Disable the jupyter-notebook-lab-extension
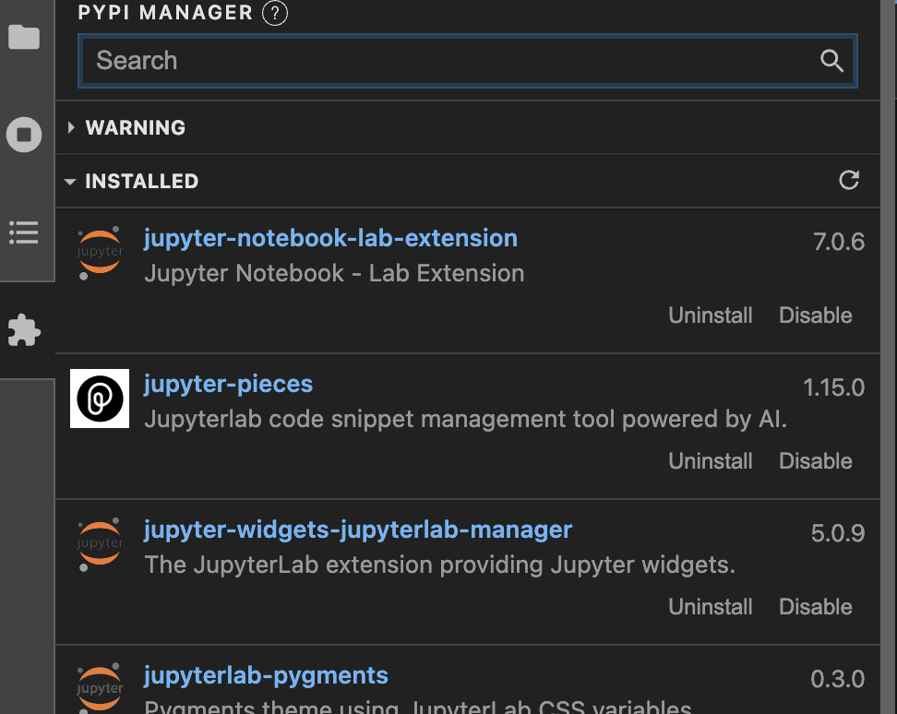Viewport: 897px width, 714px height. (x=815, y=315)
